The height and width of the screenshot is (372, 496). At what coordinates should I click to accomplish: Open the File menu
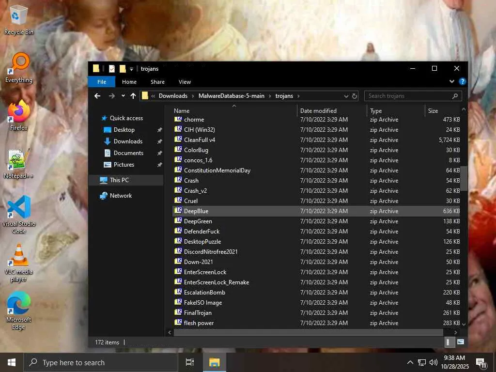(x=102, y=82)
